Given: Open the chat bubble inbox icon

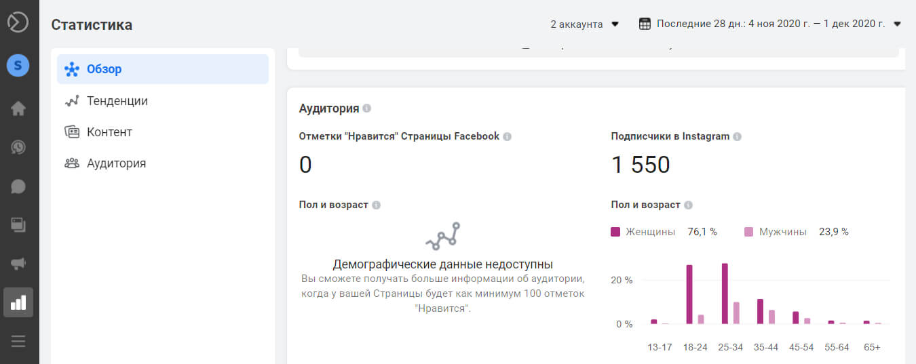Looking at the screenshot, I should 18,186.
